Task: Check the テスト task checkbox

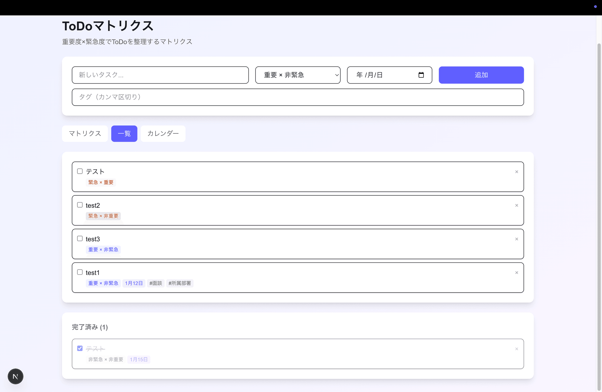Action: point(80,171)
